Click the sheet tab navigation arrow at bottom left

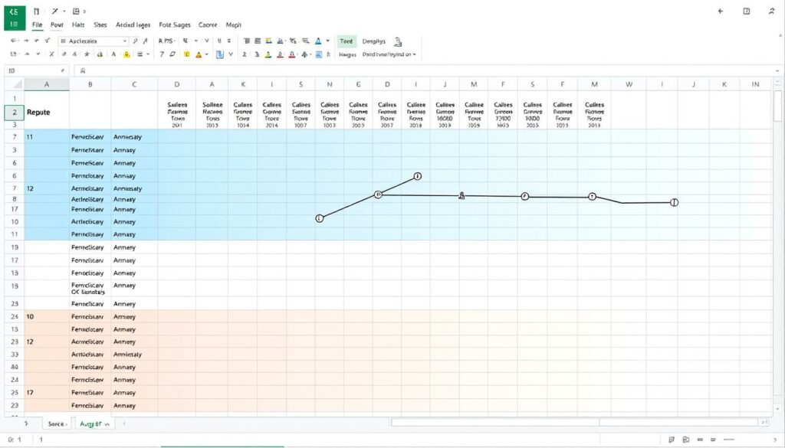[x=26, y=423]
